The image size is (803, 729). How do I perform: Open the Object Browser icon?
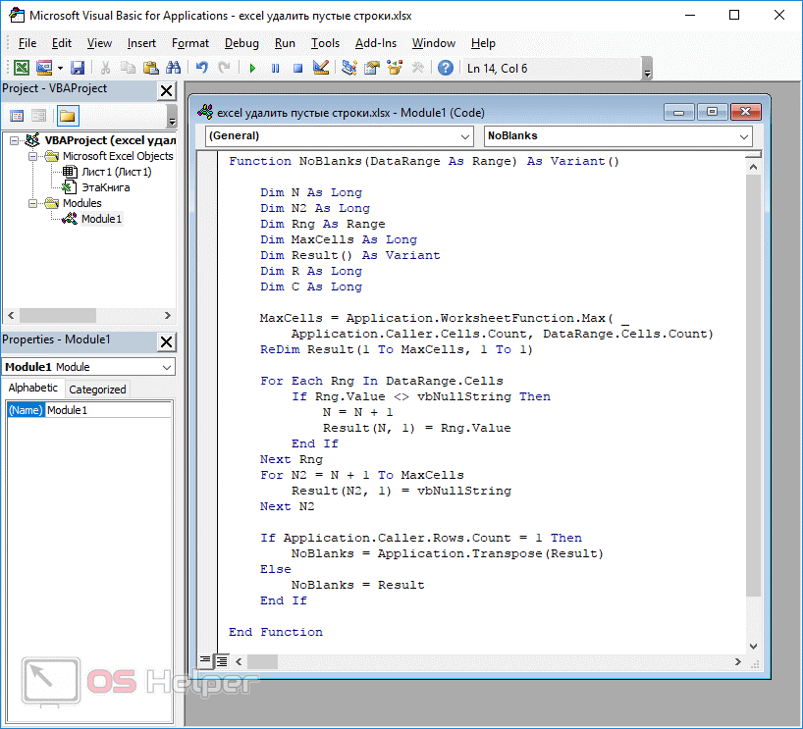(x=395, y=68)
